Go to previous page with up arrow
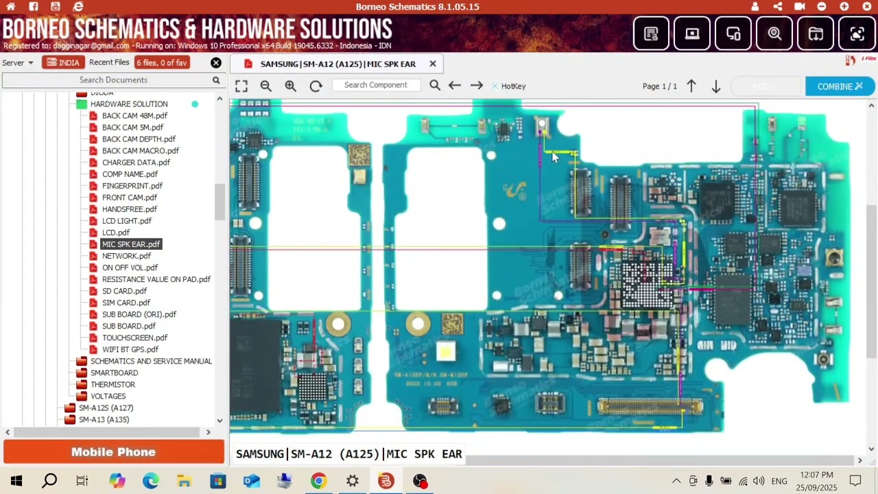The width and height of the screenshot is (878, 494). coord(691,86)
